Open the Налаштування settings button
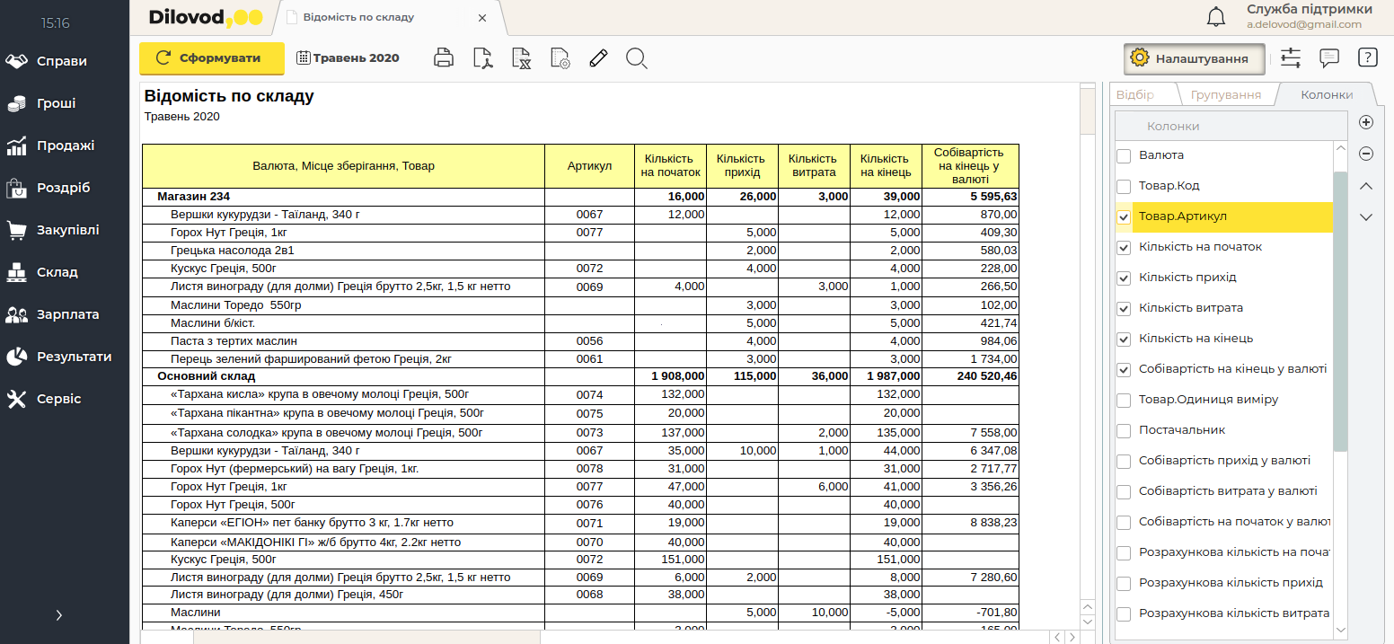 pos(1194,58)
